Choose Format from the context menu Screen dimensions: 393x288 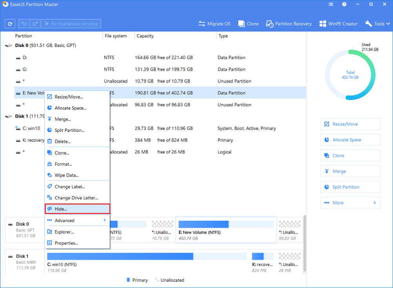(x=77, y=164)
